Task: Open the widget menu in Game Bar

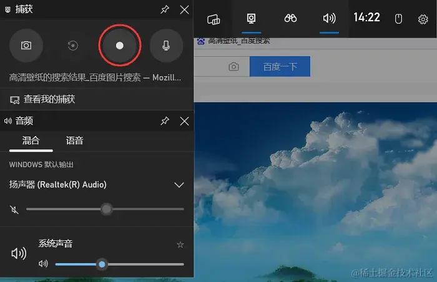Action: coord(214,19)
